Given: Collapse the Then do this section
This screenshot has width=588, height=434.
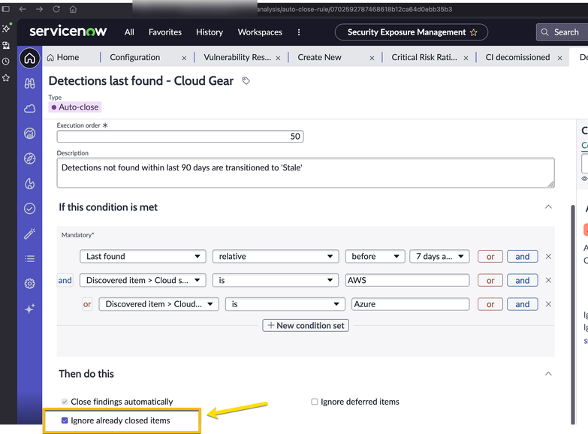Looking at the screenshot, I should pos(548,374).
